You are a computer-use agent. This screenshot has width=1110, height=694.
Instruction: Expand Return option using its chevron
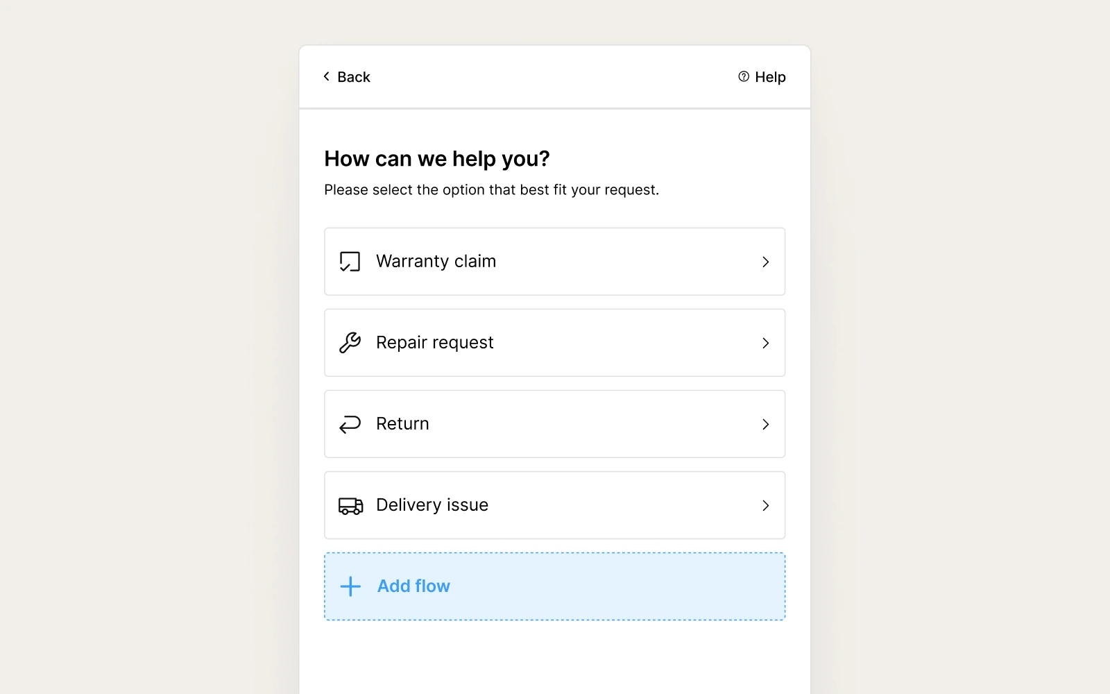click(765, 424)
